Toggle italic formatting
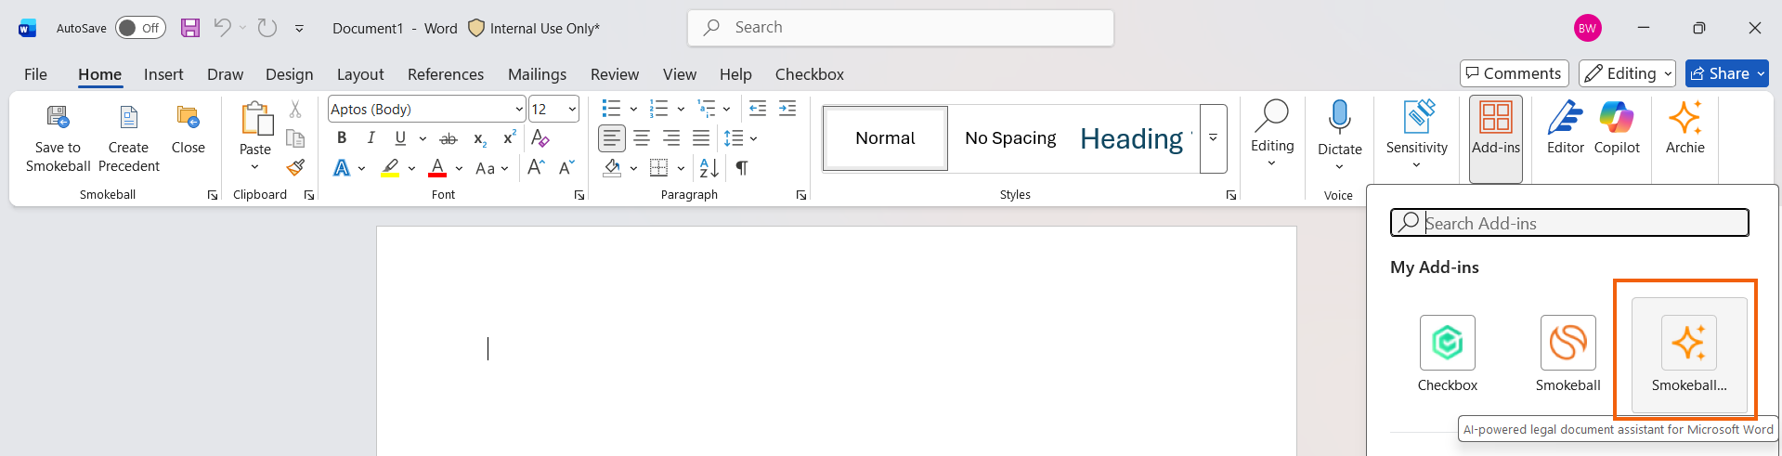Image resolution: width=1782 pixels, height=456 pixels. (371, 138)
